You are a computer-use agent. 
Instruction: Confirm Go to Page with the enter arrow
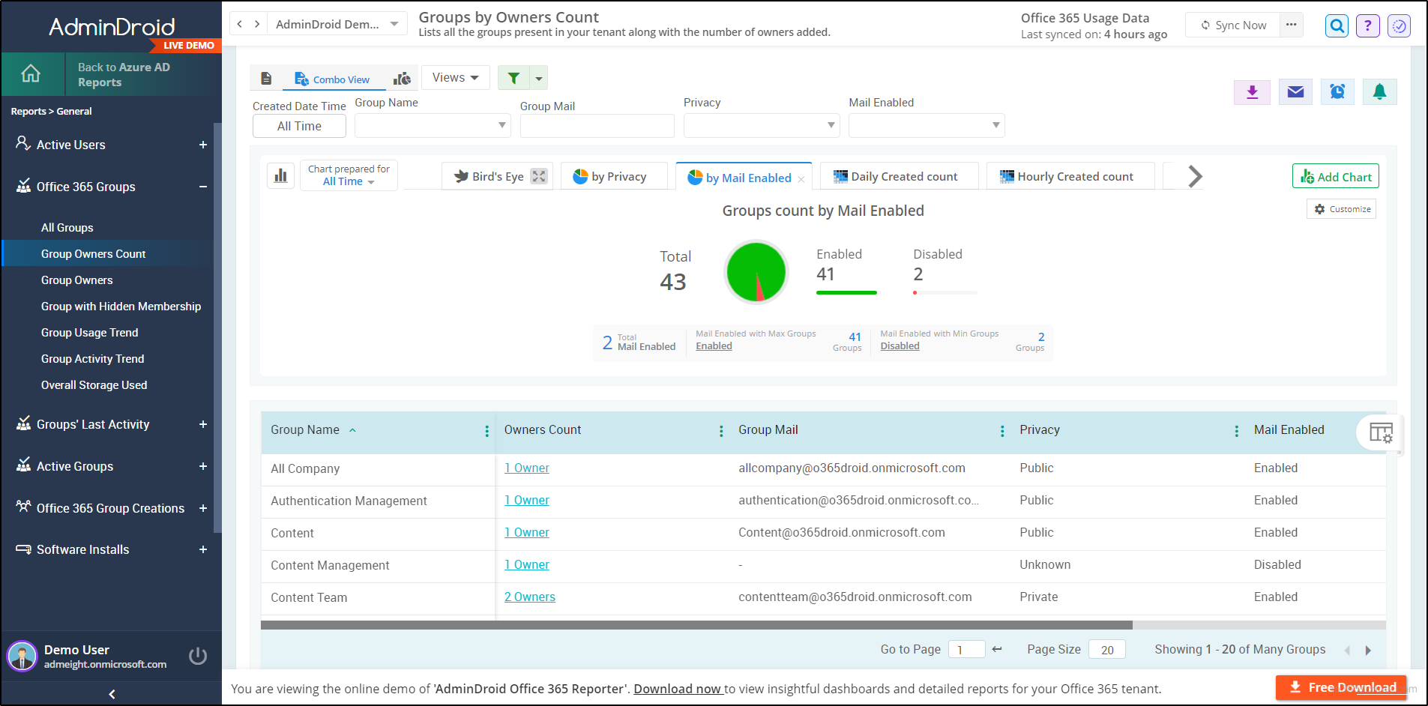(997, 649)
